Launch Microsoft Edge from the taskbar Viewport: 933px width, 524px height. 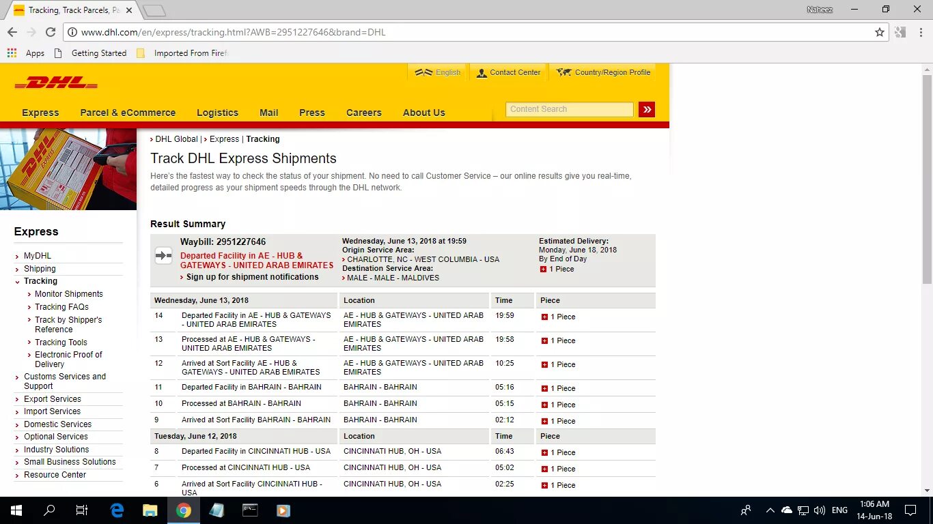coord(117,510)
